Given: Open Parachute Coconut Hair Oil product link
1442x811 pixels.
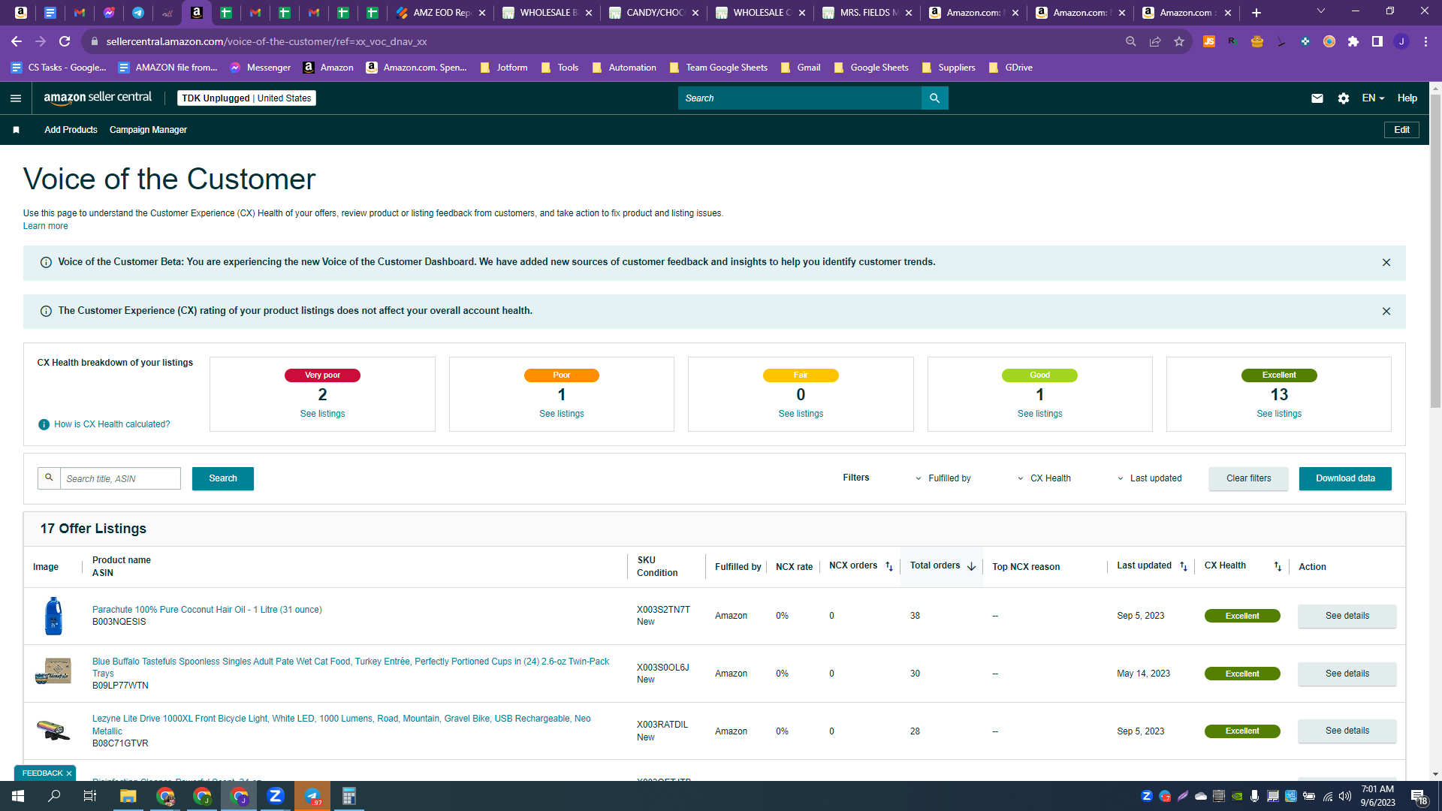Looking at the screenshot, I should pos(207,610).
